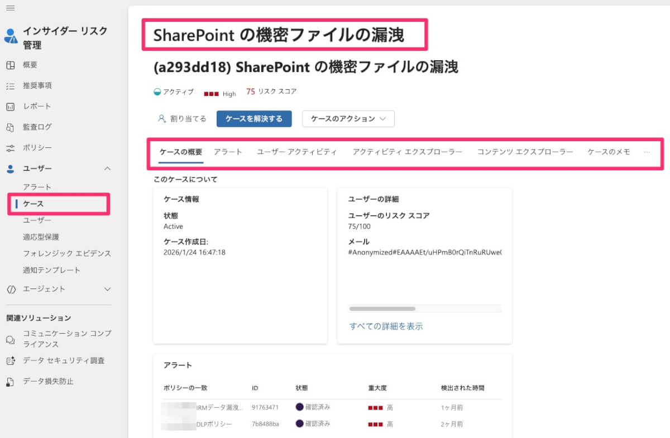
Task: Open ポリシー in the sidebar
Action: coord(37,148)
